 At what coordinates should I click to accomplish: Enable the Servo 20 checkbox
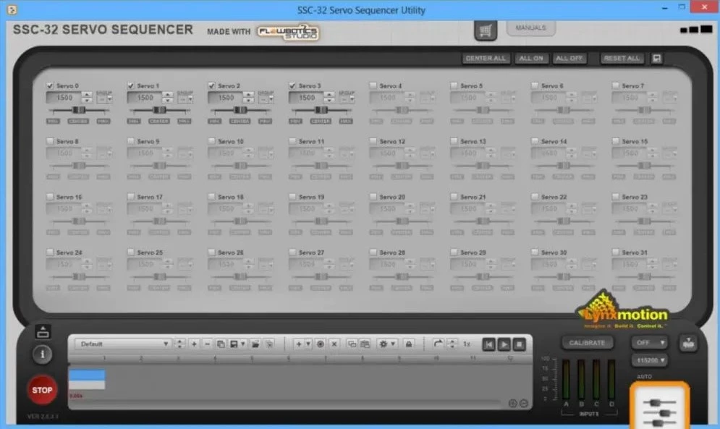click(373, 197)
